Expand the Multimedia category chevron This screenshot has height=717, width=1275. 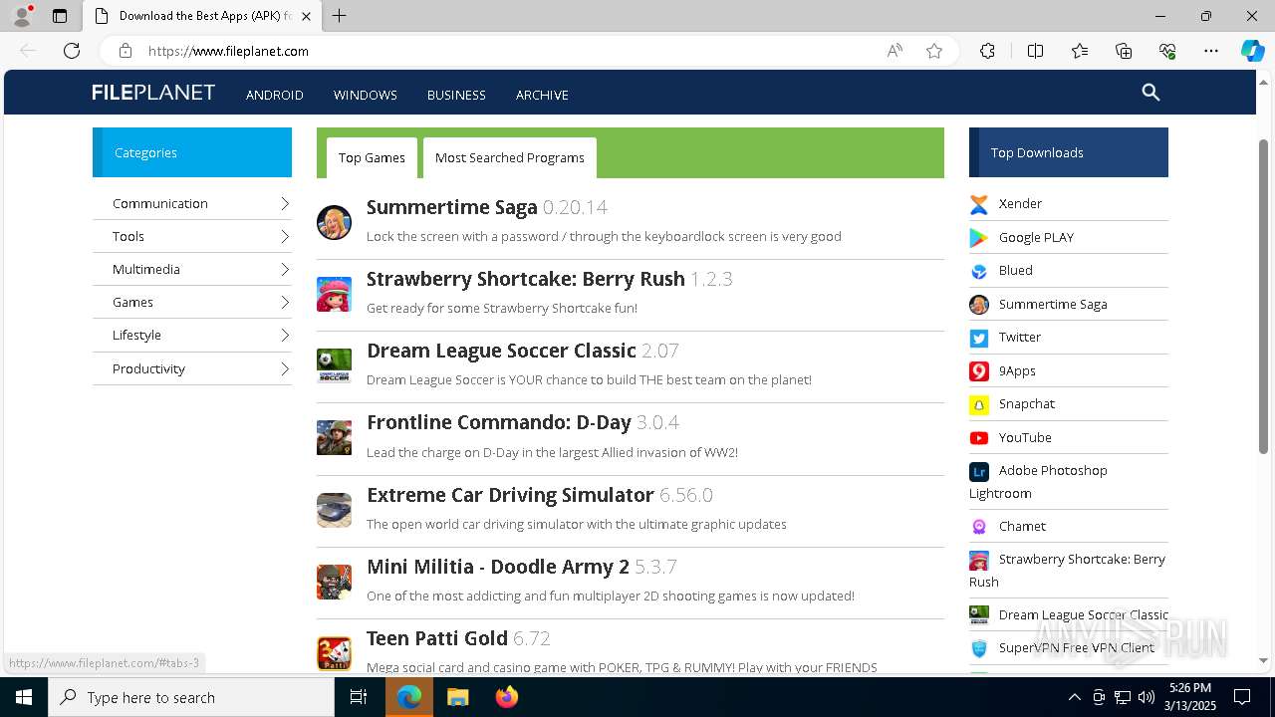[x=284, y=269]
